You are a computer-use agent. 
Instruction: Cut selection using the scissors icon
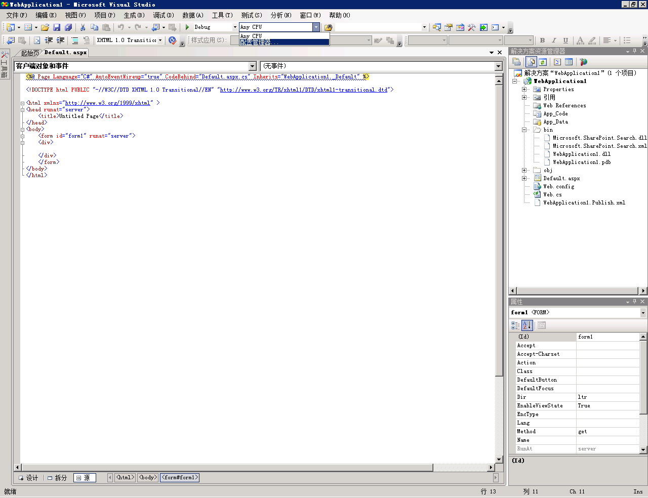pyautogui.click(x=83, y=27)
